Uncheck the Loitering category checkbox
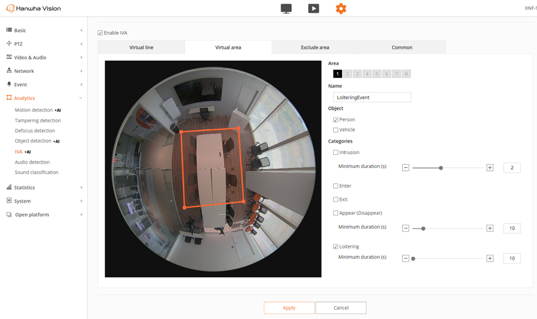The width and height of the screenshot is (537, 319). (336, 247)
